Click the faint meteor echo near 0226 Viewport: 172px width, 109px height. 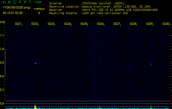[x=100, y=63]
